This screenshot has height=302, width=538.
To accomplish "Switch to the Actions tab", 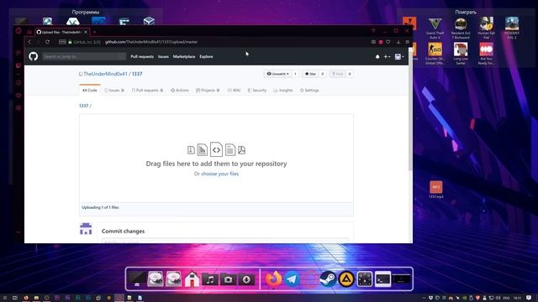I will point(180,91).
